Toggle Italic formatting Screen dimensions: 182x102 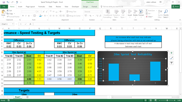click(x=26, y=16)
